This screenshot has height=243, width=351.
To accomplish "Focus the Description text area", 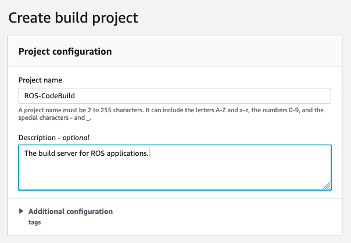I will (x=174, y=167).
